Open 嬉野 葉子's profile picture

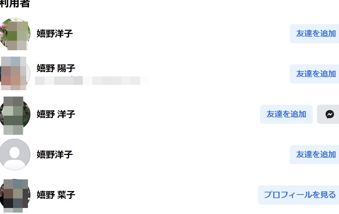(x=15, y=195)
